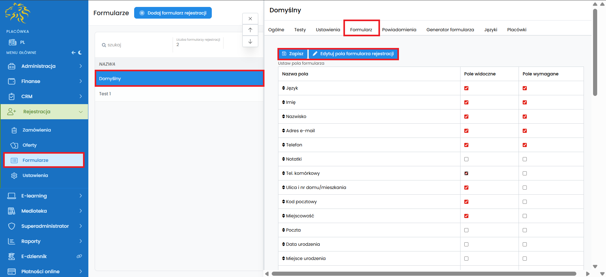Click the dark mode moon icon
Viewport: 606px width, 277px height.
pyautogui.click(x=80, y=53)
